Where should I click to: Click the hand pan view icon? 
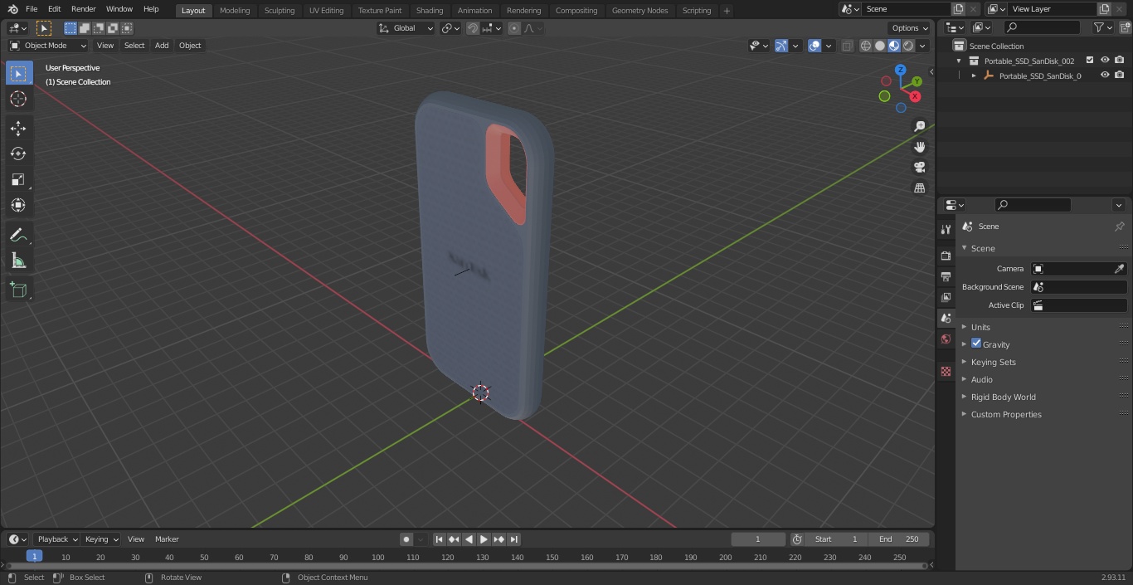pos(919,147)
